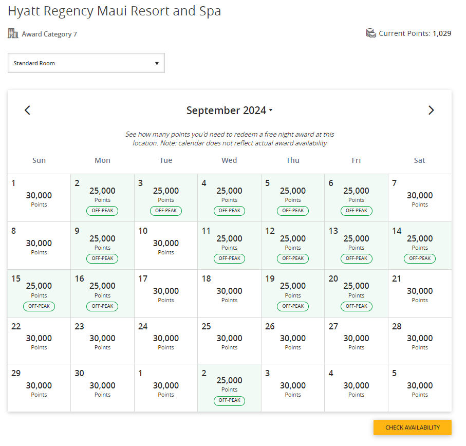Screen dimensions: 466x446
Task: Choose Friday September 27 cell
Action: [x=357, y=341]
